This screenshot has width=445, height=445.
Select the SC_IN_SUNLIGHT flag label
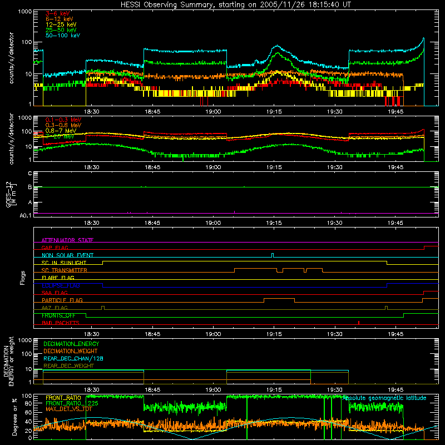tap(64, 263)
